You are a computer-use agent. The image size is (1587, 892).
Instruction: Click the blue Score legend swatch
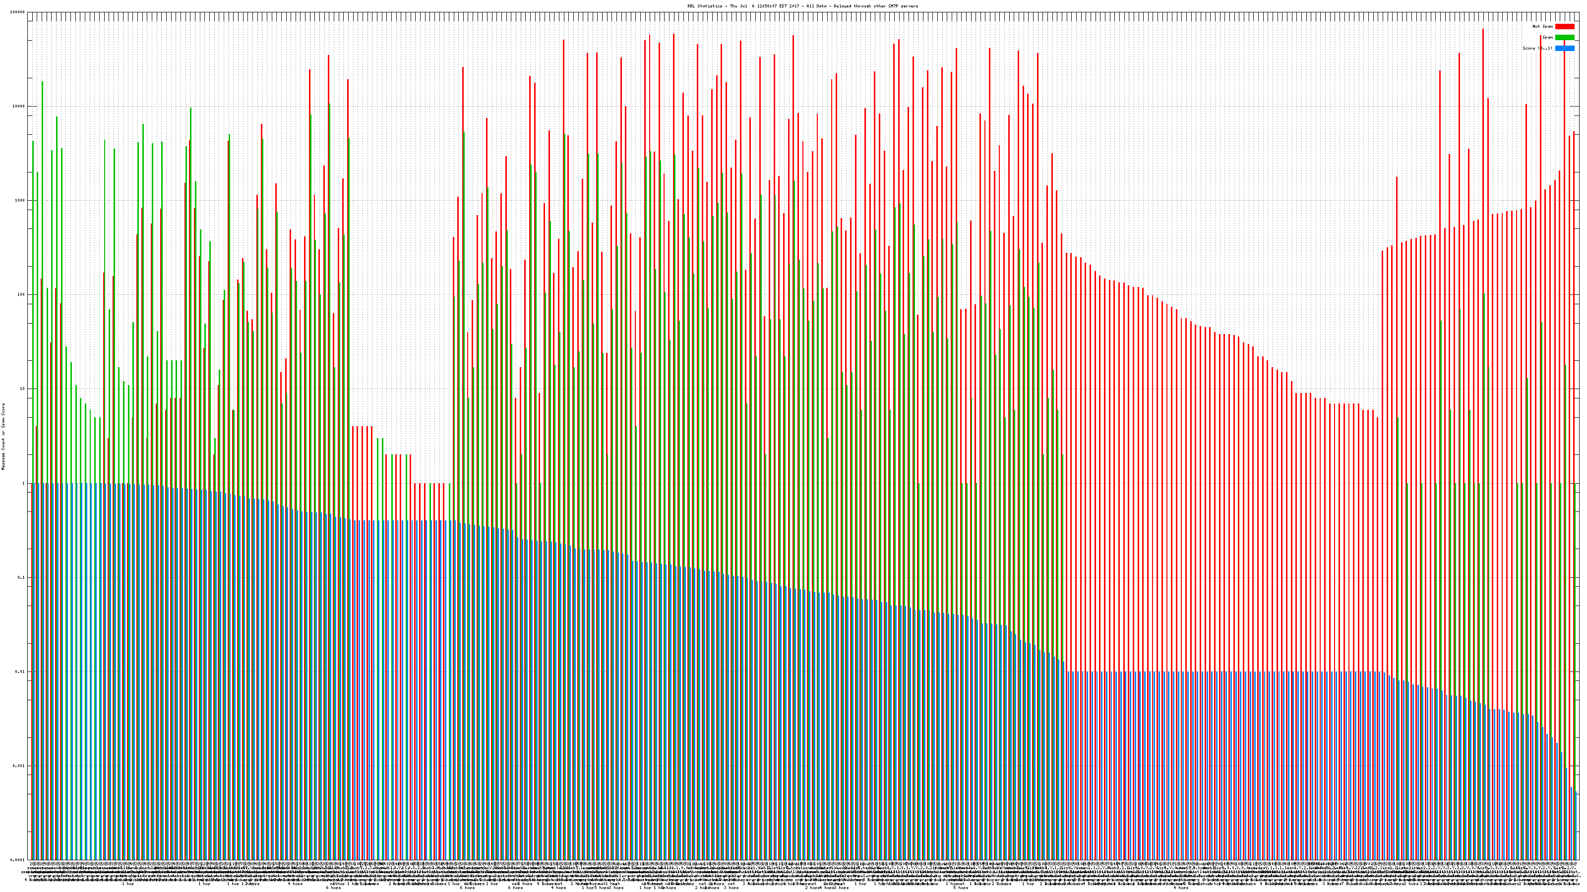click(1564, 48)
